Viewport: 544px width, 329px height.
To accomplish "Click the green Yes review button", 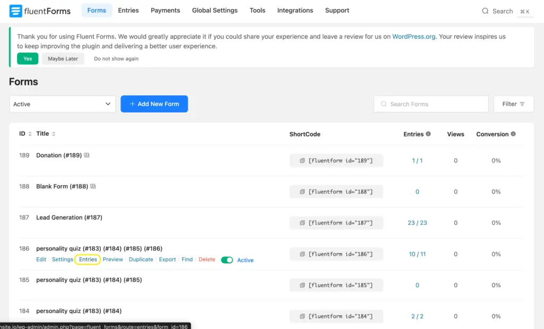I will click(27, 58).
